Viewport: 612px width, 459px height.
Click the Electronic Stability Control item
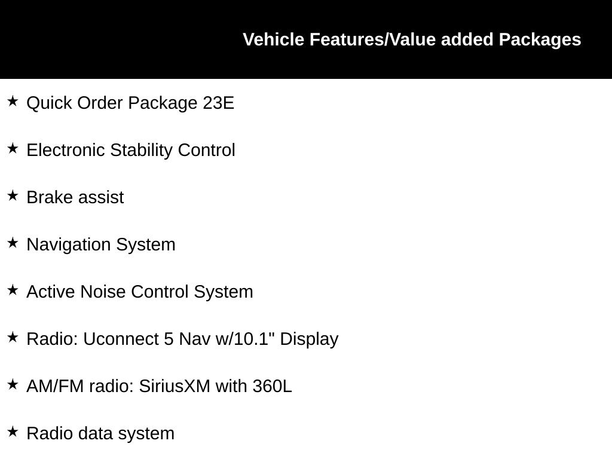[x=131, y=151]
